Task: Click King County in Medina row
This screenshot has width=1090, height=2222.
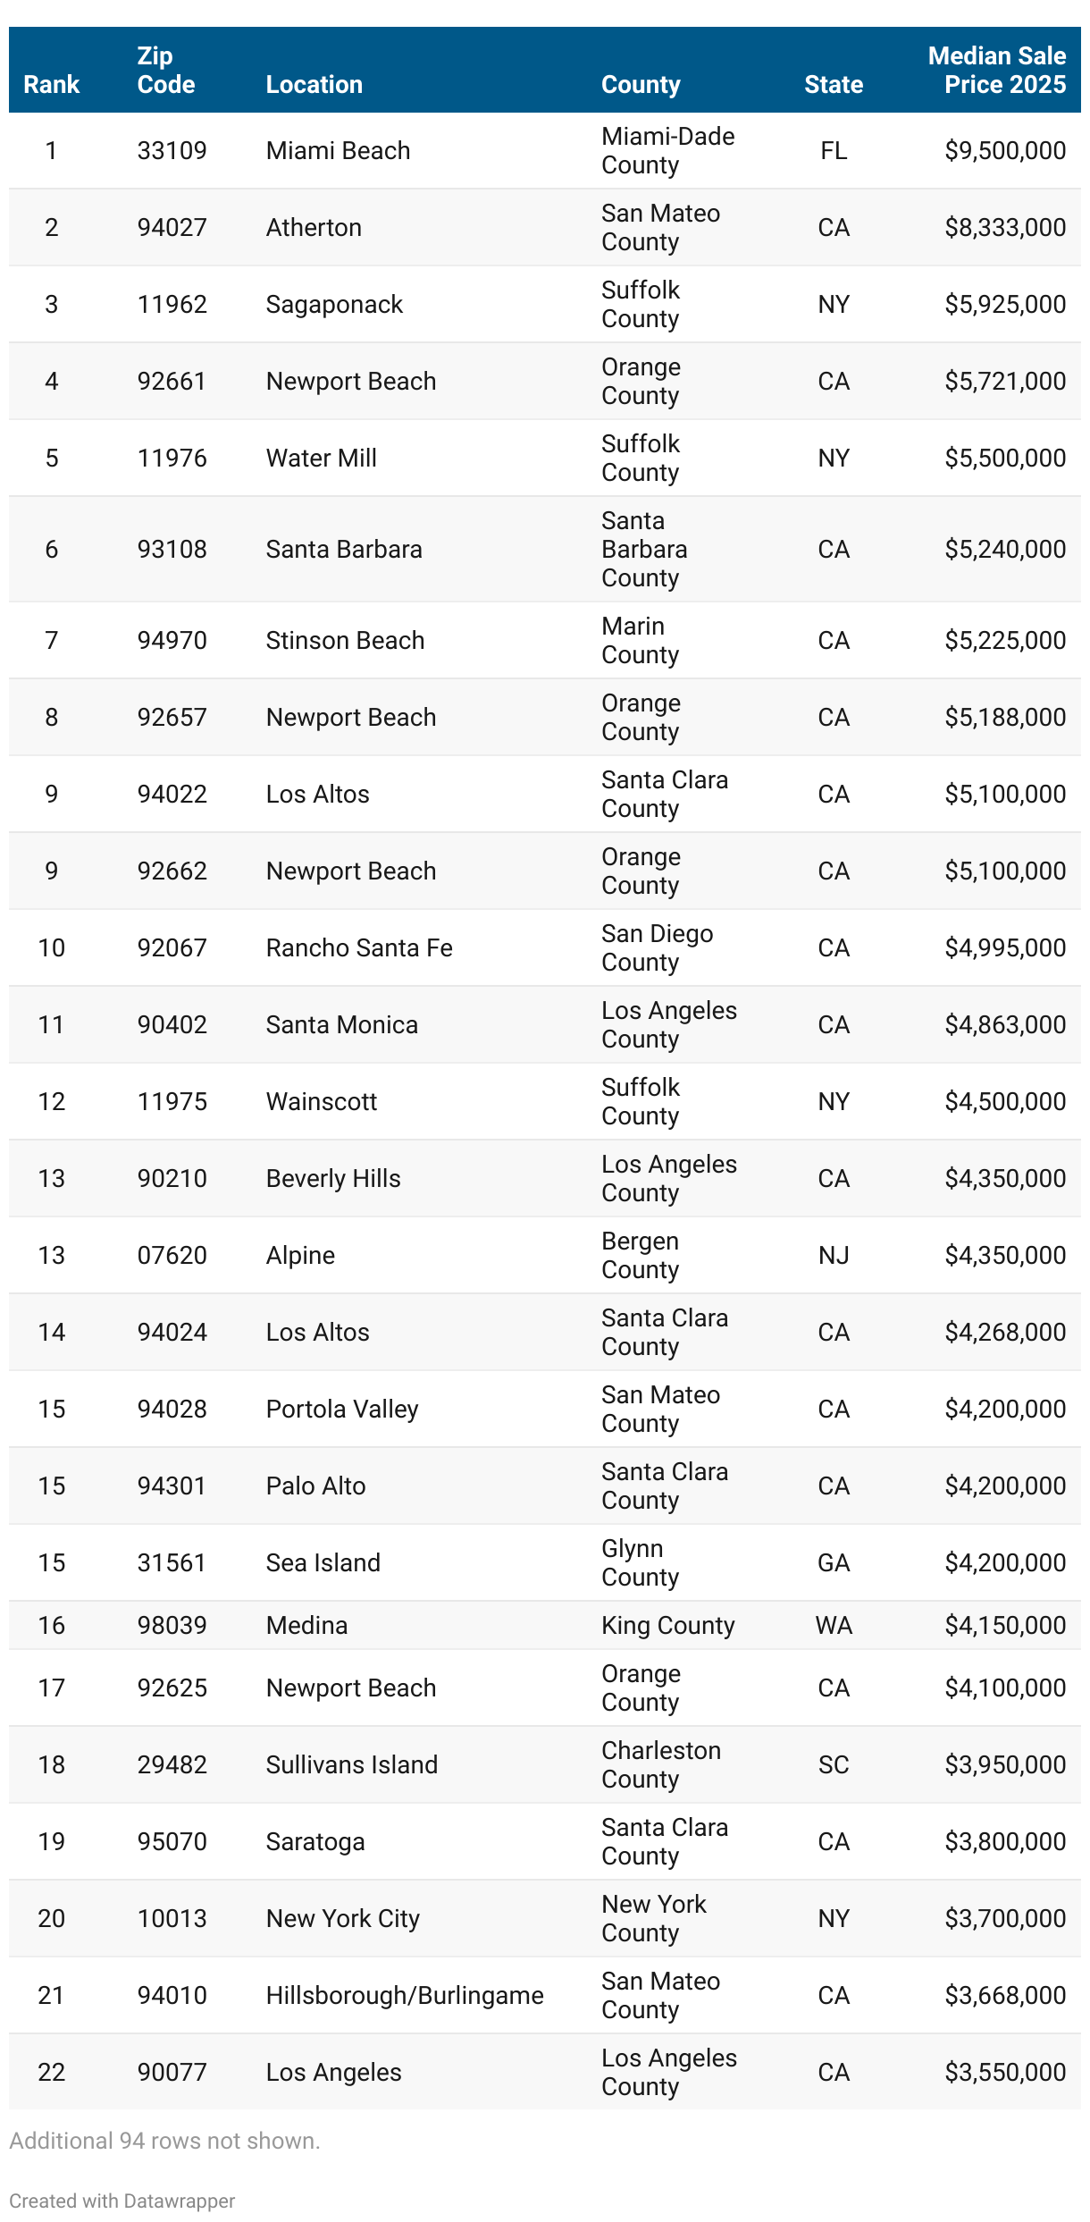Action: (667, 1625)
